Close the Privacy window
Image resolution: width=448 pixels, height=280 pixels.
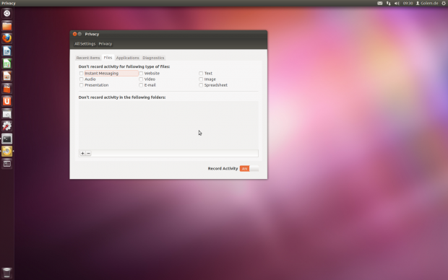click(x=74, y=34)
